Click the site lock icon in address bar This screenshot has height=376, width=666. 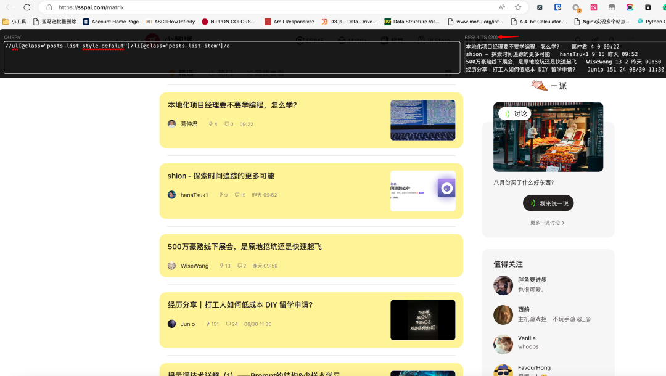(x=49, y=7)
